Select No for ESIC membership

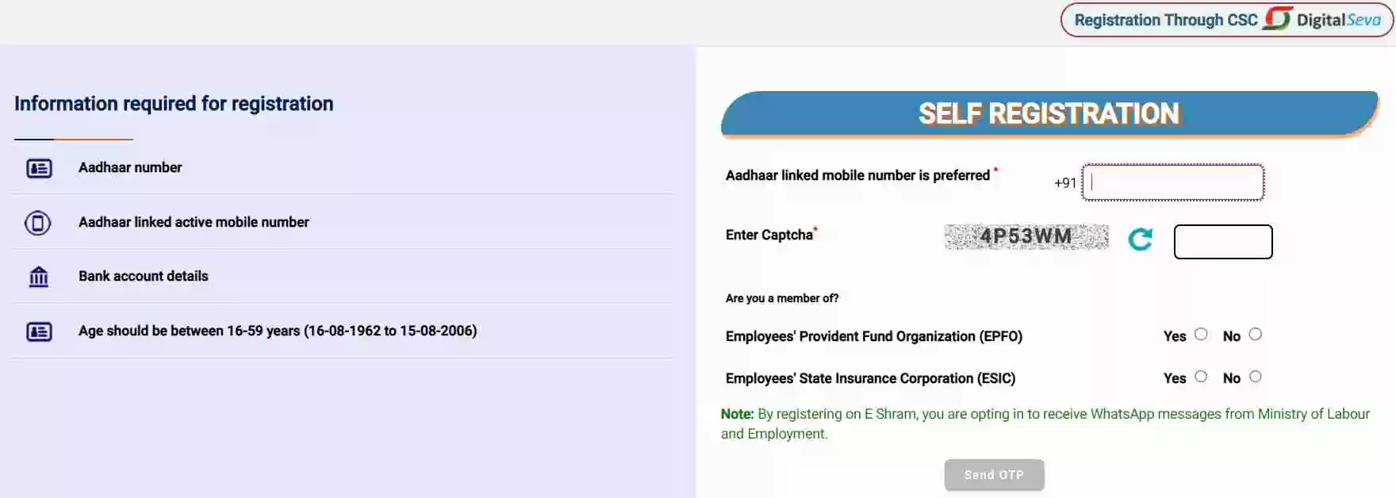pyautogui.click(x=1255, y=377)
